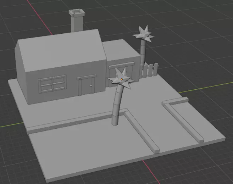Select the star-shaped leaves of the rear palm
The height and width of the screenshot is (184, 233).
click(x=143, y=34)
